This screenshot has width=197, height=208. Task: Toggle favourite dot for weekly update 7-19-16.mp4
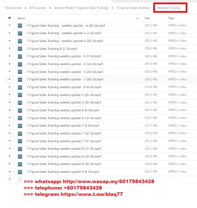pyautogui.click(x=10, y=140)
